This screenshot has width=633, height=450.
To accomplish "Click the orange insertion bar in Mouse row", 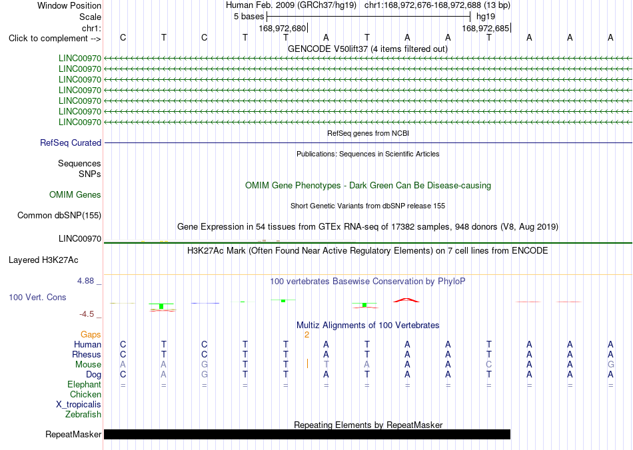I will click(x=307, y=364).
